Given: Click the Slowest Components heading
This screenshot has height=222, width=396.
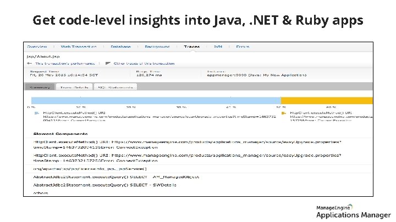Looking at the screenshot, I should (61, 134).
